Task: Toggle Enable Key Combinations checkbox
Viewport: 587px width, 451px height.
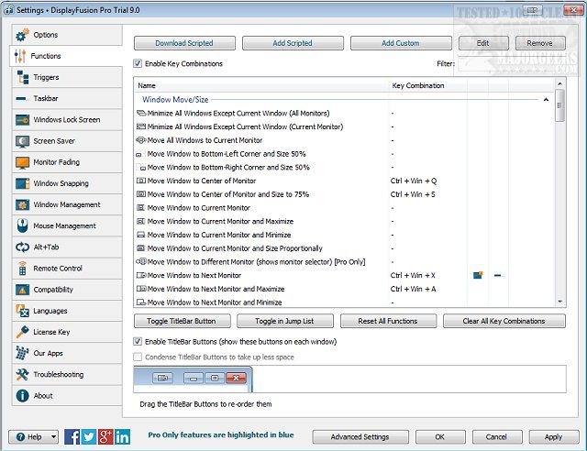Action: [x=138, y=63]
